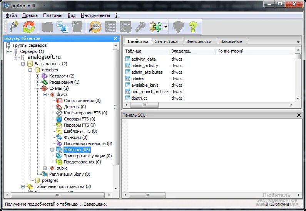Image resolution: width=306 pixels, height=211 pixels.
Task: Collapse the Схемы (2) node
Action: [x=37, y=88]
